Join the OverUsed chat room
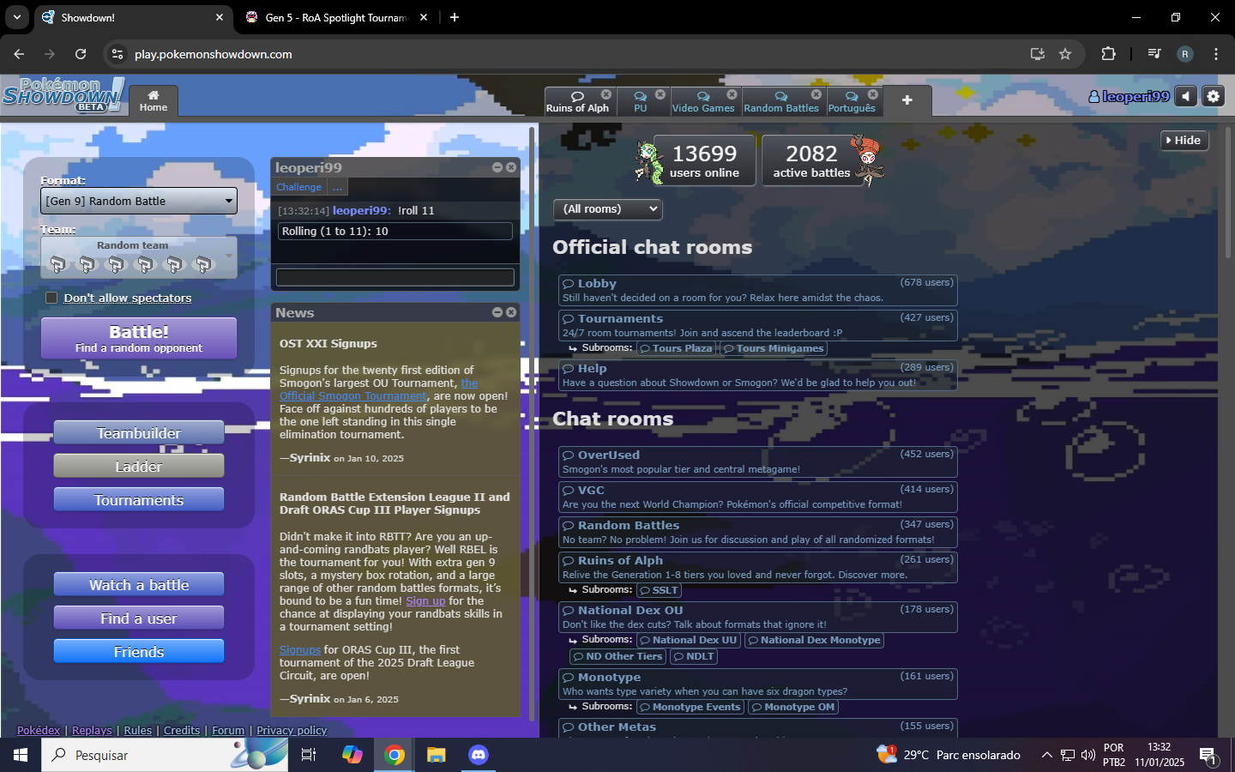This screenshot has width=1235, height=772. point(757,461)
